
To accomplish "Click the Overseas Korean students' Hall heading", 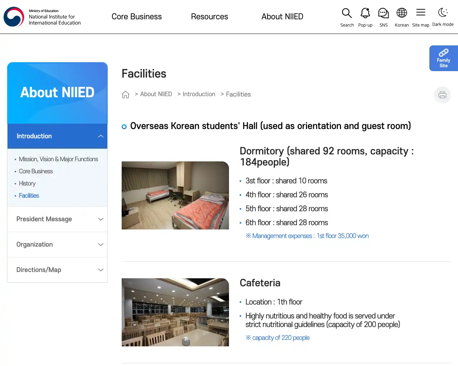I will click(271, 126).
